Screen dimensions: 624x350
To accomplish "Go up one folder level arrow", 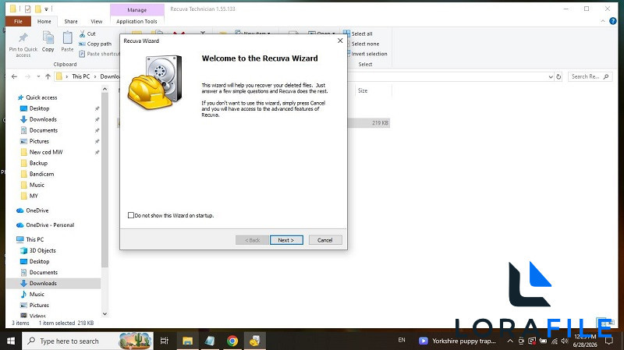I will coord(48,76).
